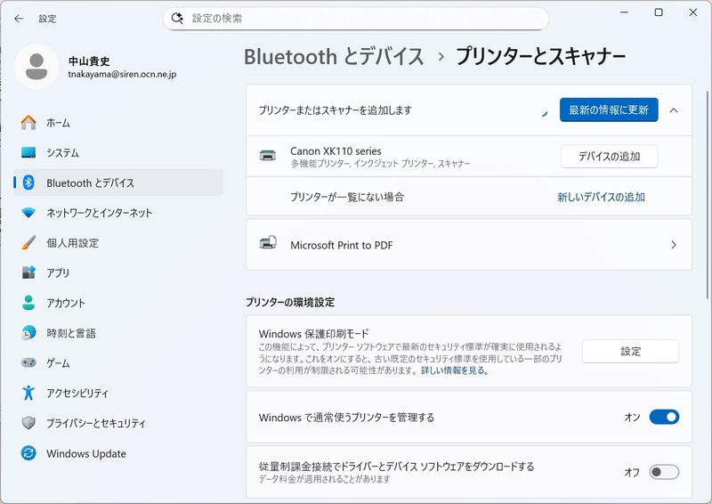
Task: Click the Windows Update sync icon
Action: coord(28,453)
